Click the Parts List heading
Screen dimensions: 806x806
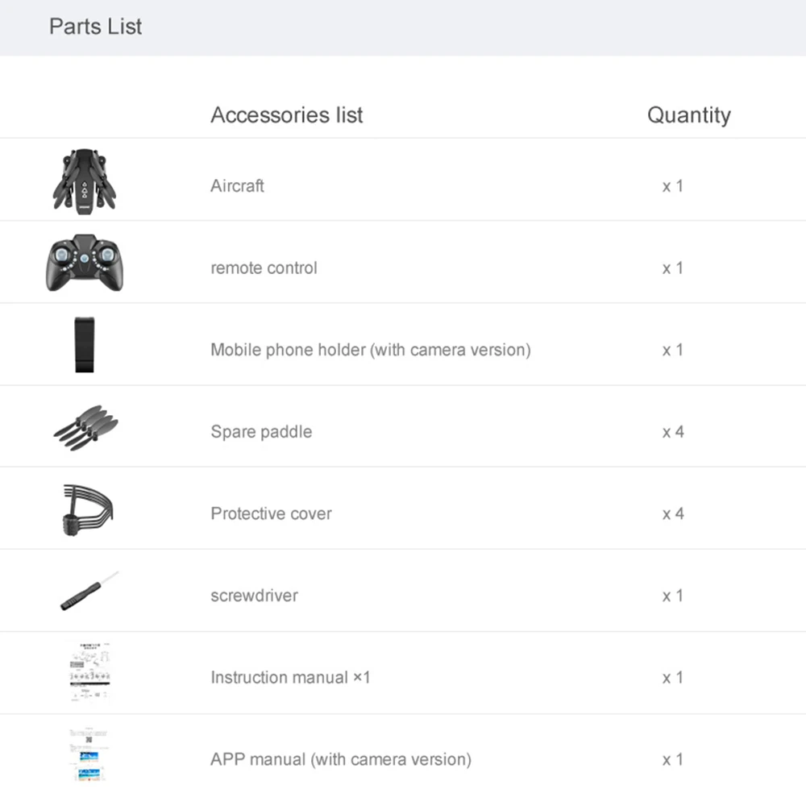pos(95,27)
